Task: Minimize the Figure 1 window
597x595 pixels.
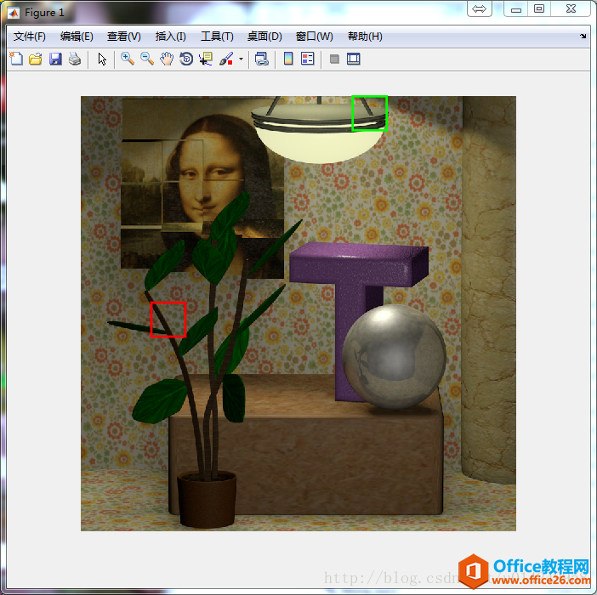Action: pos(516,8)
